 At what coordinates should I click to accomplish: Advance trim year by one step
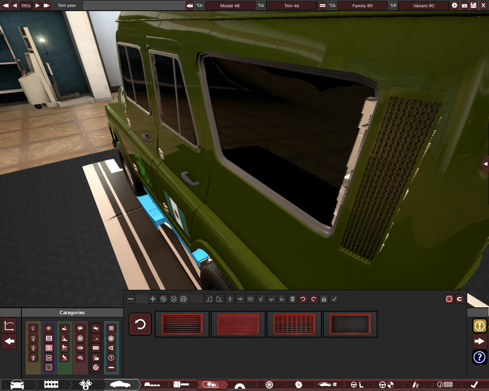point(37,5)
